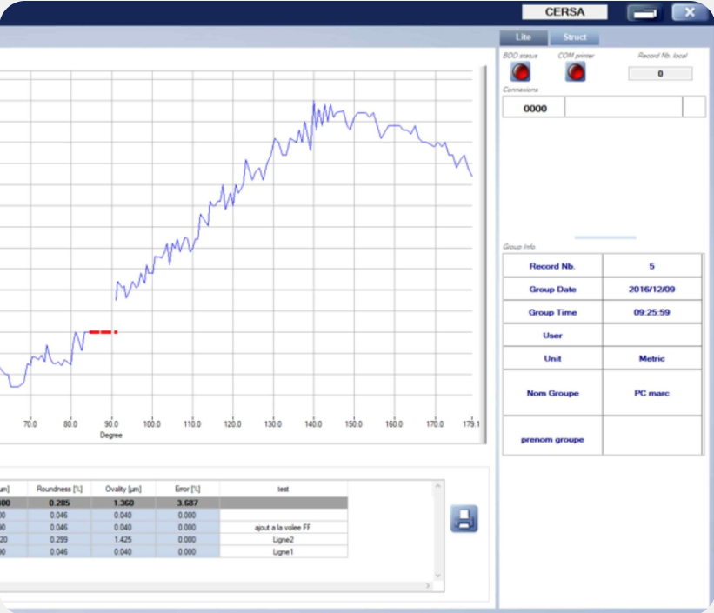The height and width of the screenshot is (613, 714).
Task: Select the Ligne1 row in table
Action: pos(283,552)
